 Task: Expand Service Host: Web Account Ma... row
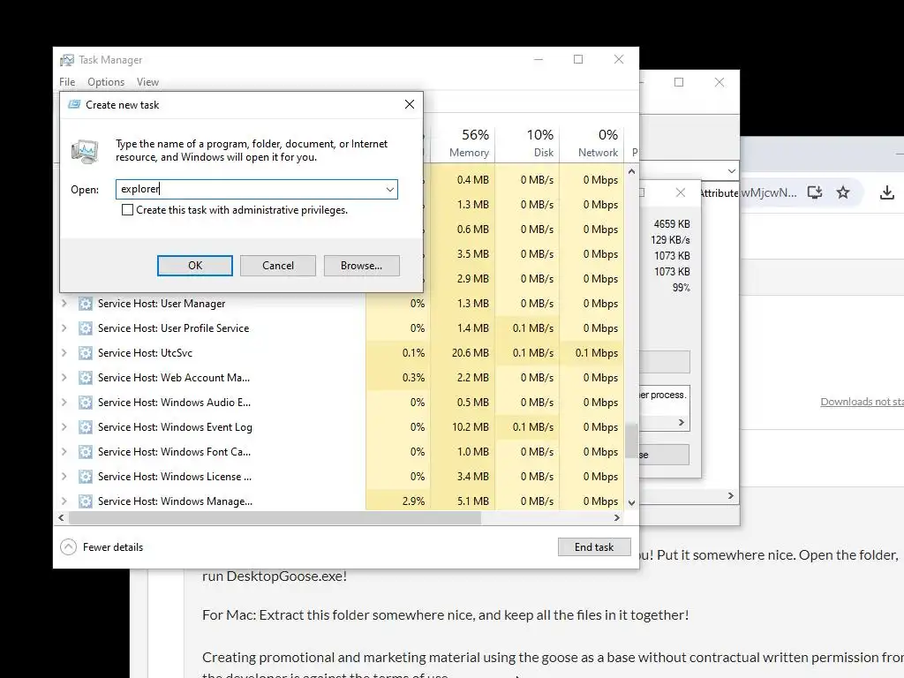(x=64, y=378)
